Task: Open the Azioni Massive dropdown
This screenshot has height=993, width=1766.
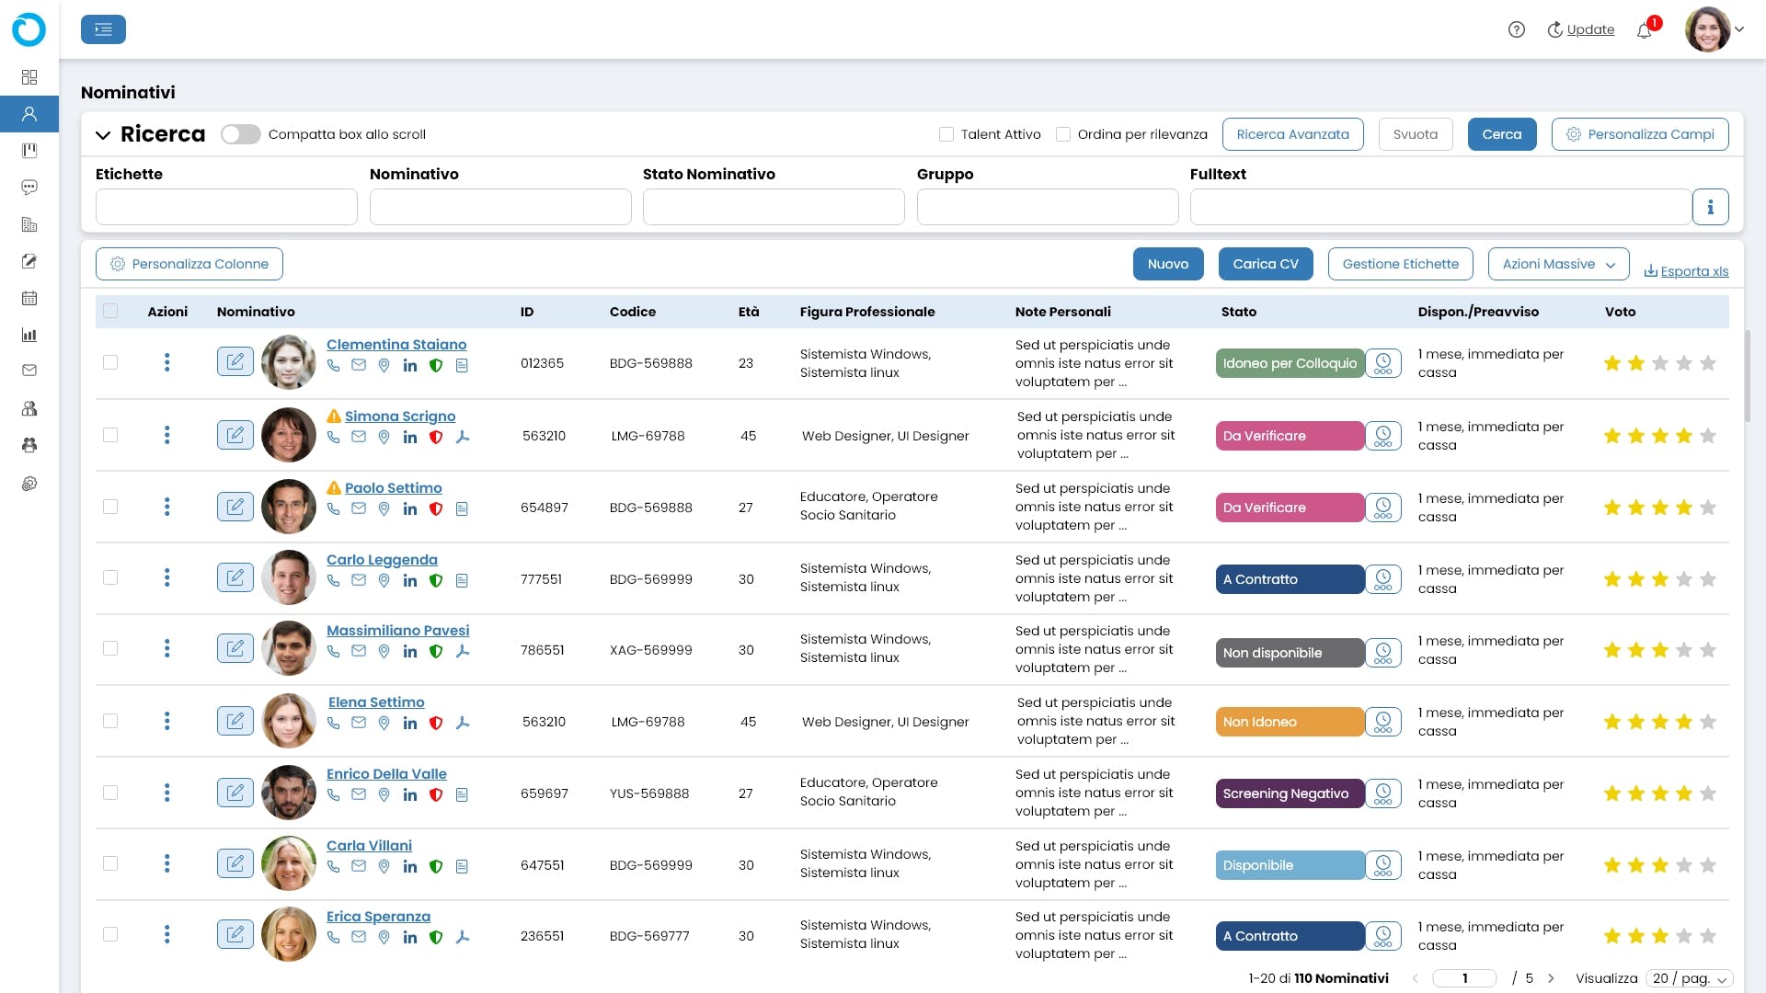Action: pos(1558,264)
